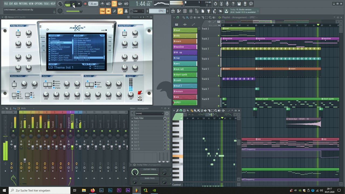Click the tempo 136.000 field
The width and height of the screenshot is (345, 194).
point(93,4)
